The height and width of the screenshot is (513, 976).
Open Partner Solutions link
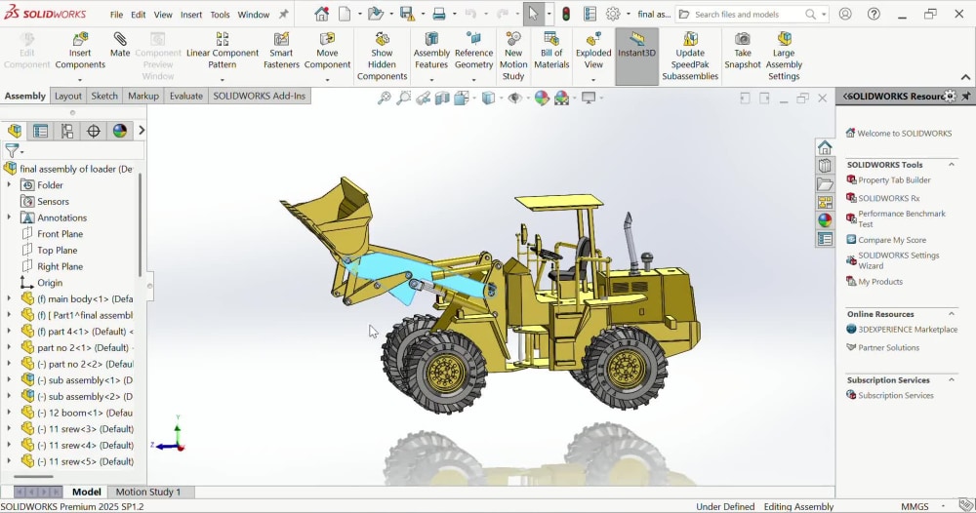pyautogui.click(x=888, y=347)
